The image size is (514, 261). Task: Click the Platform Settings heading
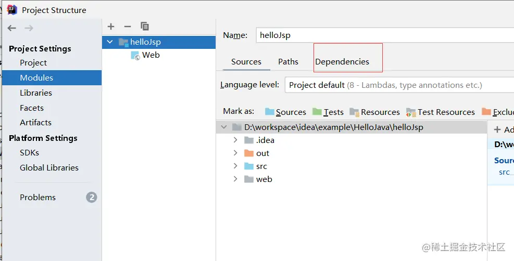point(43,138)
